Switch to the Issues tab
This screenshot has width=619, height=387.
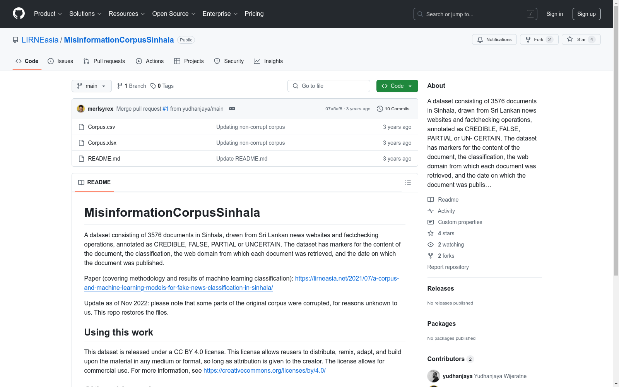pyautogui.click(x=60, y=61)
